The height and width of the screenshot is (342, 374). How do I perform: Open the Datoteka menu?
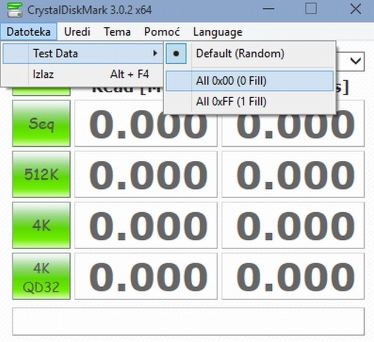pos(29,32)
